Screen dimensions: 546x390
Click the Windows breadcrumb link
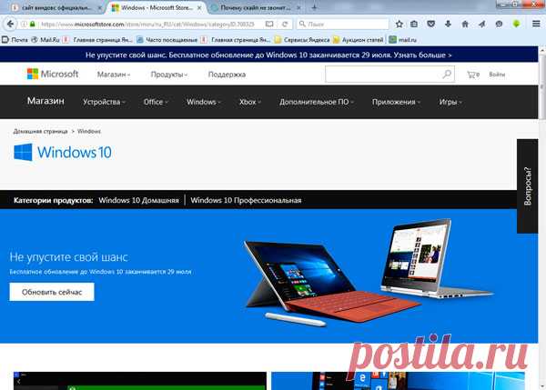[x=89, y=131]
